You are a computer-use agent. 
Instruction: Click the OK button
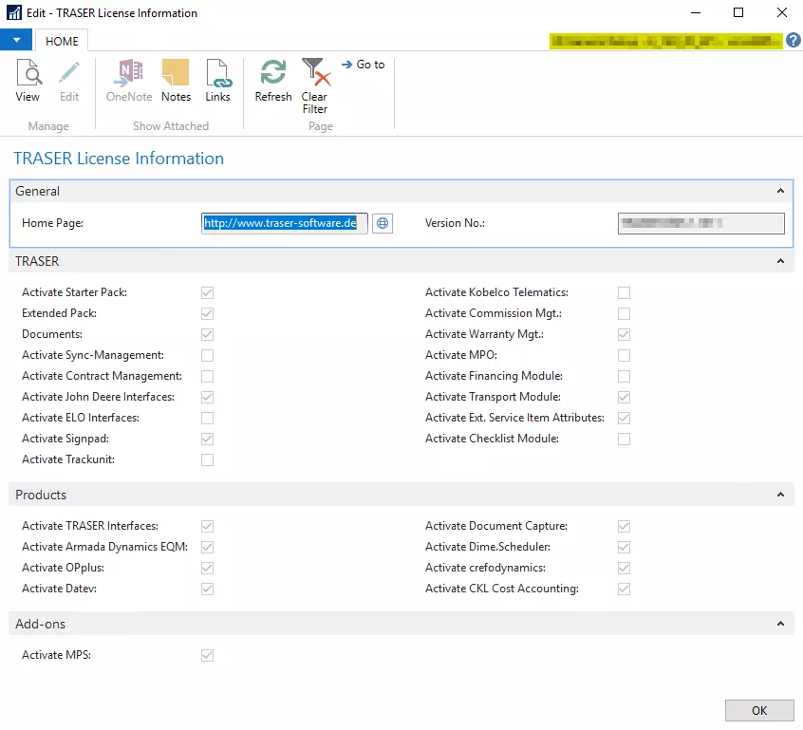pos(759,710)
